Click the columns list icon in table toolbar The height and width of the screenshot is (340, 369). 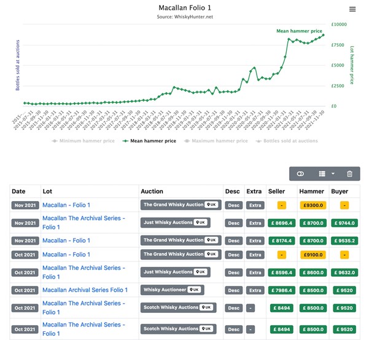coord(322,174)
